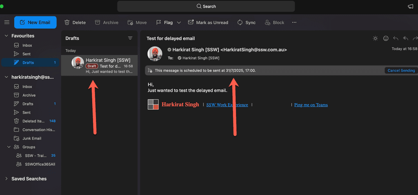Viewport: 418px width, 195px height.
Task: Click the Reply arrow icon
Action: 396,38
